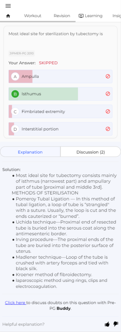Image resolution: width=121 pixels, height=332 pixels.
Task: Follow the Click here link
Action: (x=15, y=303)
